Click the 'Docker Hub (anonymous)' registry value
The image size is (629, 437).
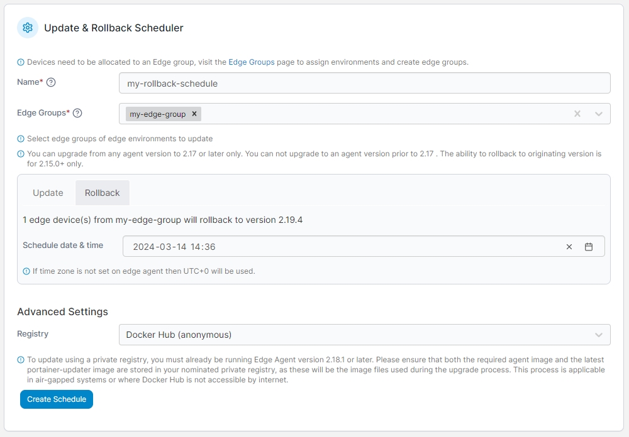click(179, 335)
